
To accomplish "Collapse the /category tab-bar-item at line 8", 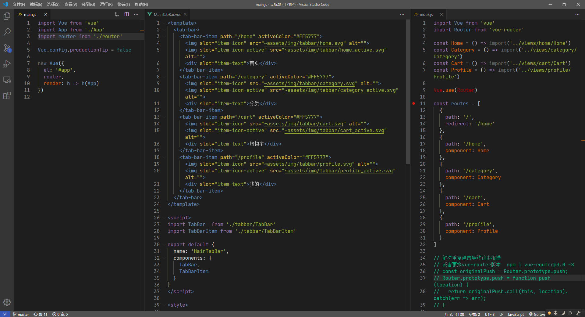I will point(165,77).
